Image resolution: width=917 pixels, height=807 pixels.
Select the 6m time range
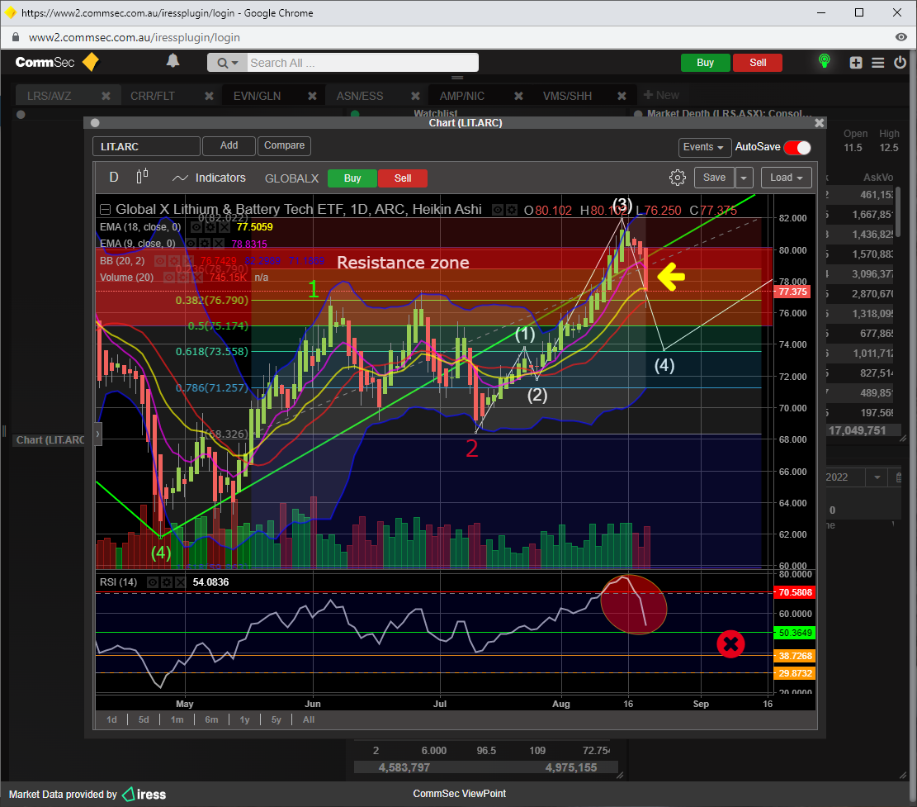[x=211, y=719]
